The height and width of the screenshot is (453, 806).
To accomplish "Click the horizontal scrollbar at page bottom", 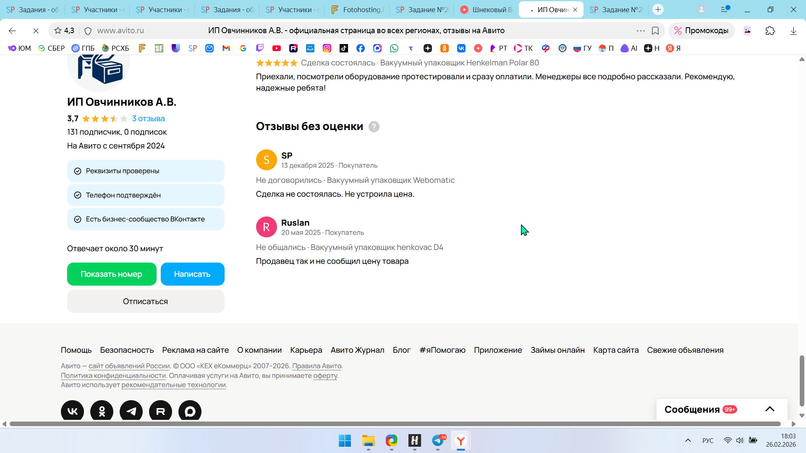I will click(x=395, y=424).
